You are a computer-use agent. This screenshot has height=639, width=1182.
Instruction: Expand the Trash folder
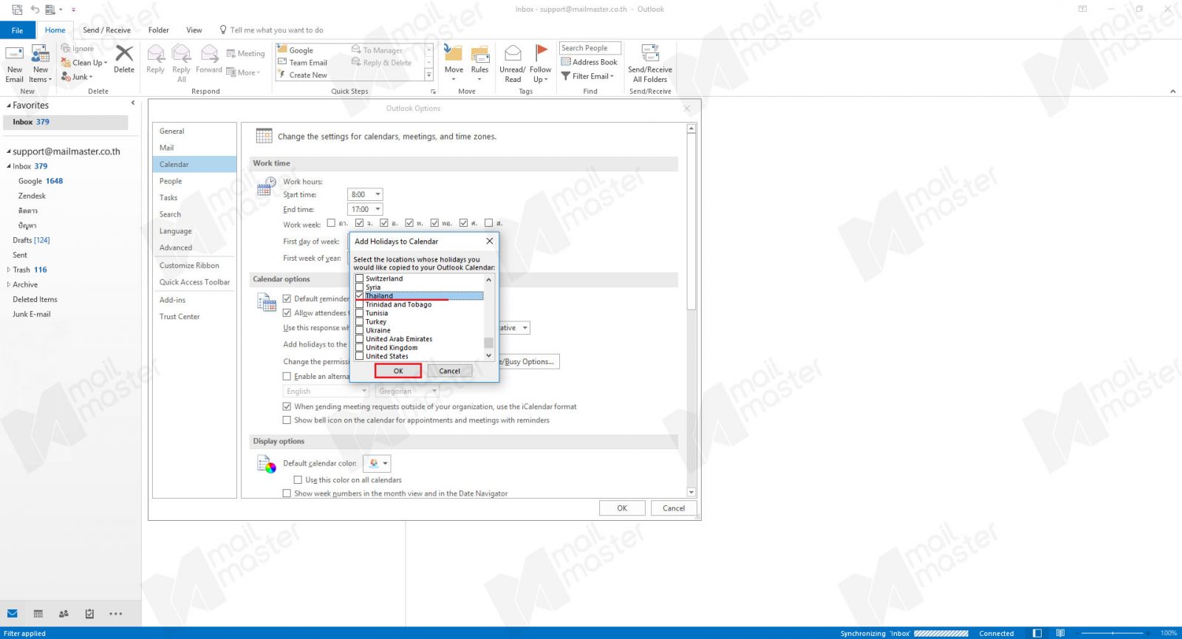coord(9,270)
